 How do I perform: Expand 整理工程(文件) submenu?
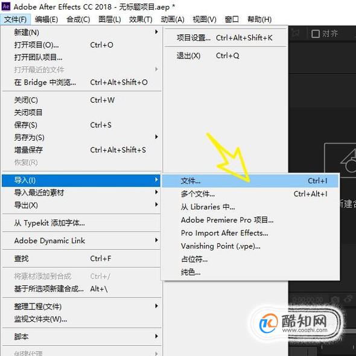(81, 307)
